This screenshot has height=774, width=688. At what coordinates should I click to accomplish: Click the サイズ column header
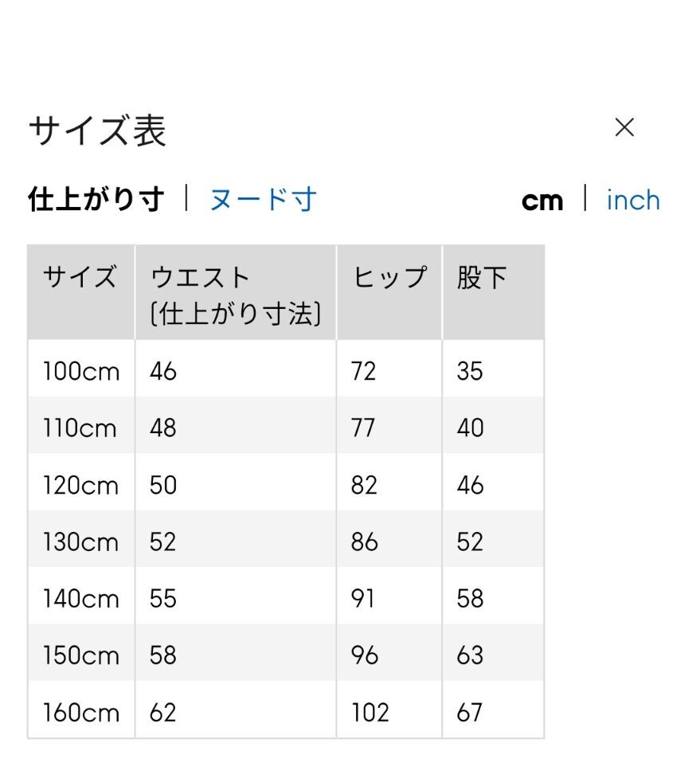(80, 278)
